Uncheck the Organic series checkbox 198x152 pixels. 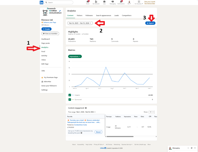pyautogui.click(x=70, y=95)
